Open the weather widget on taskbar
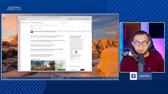The width and height of the screenshot is (168, 94). click(x=6, y=78)
